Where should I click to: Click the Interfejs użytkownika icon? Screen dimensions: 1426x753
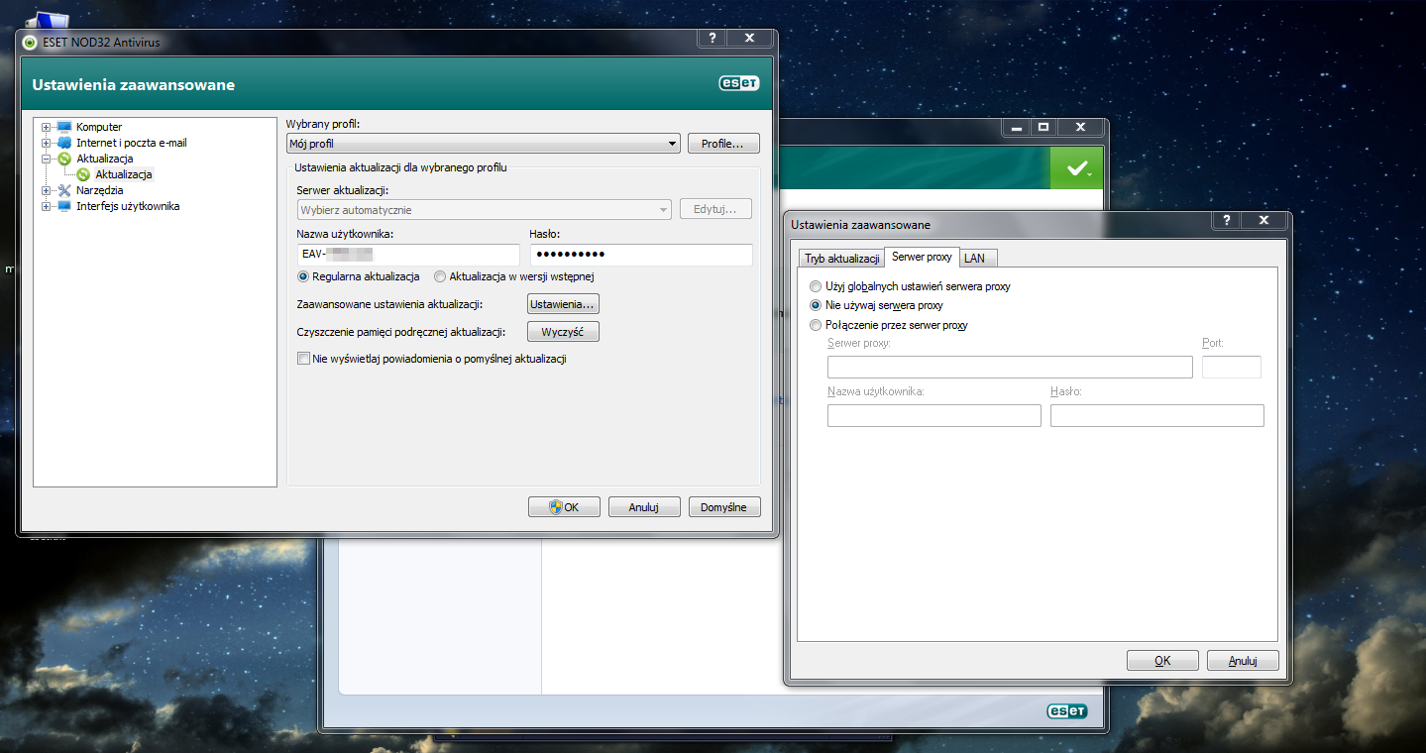point(64,206)
